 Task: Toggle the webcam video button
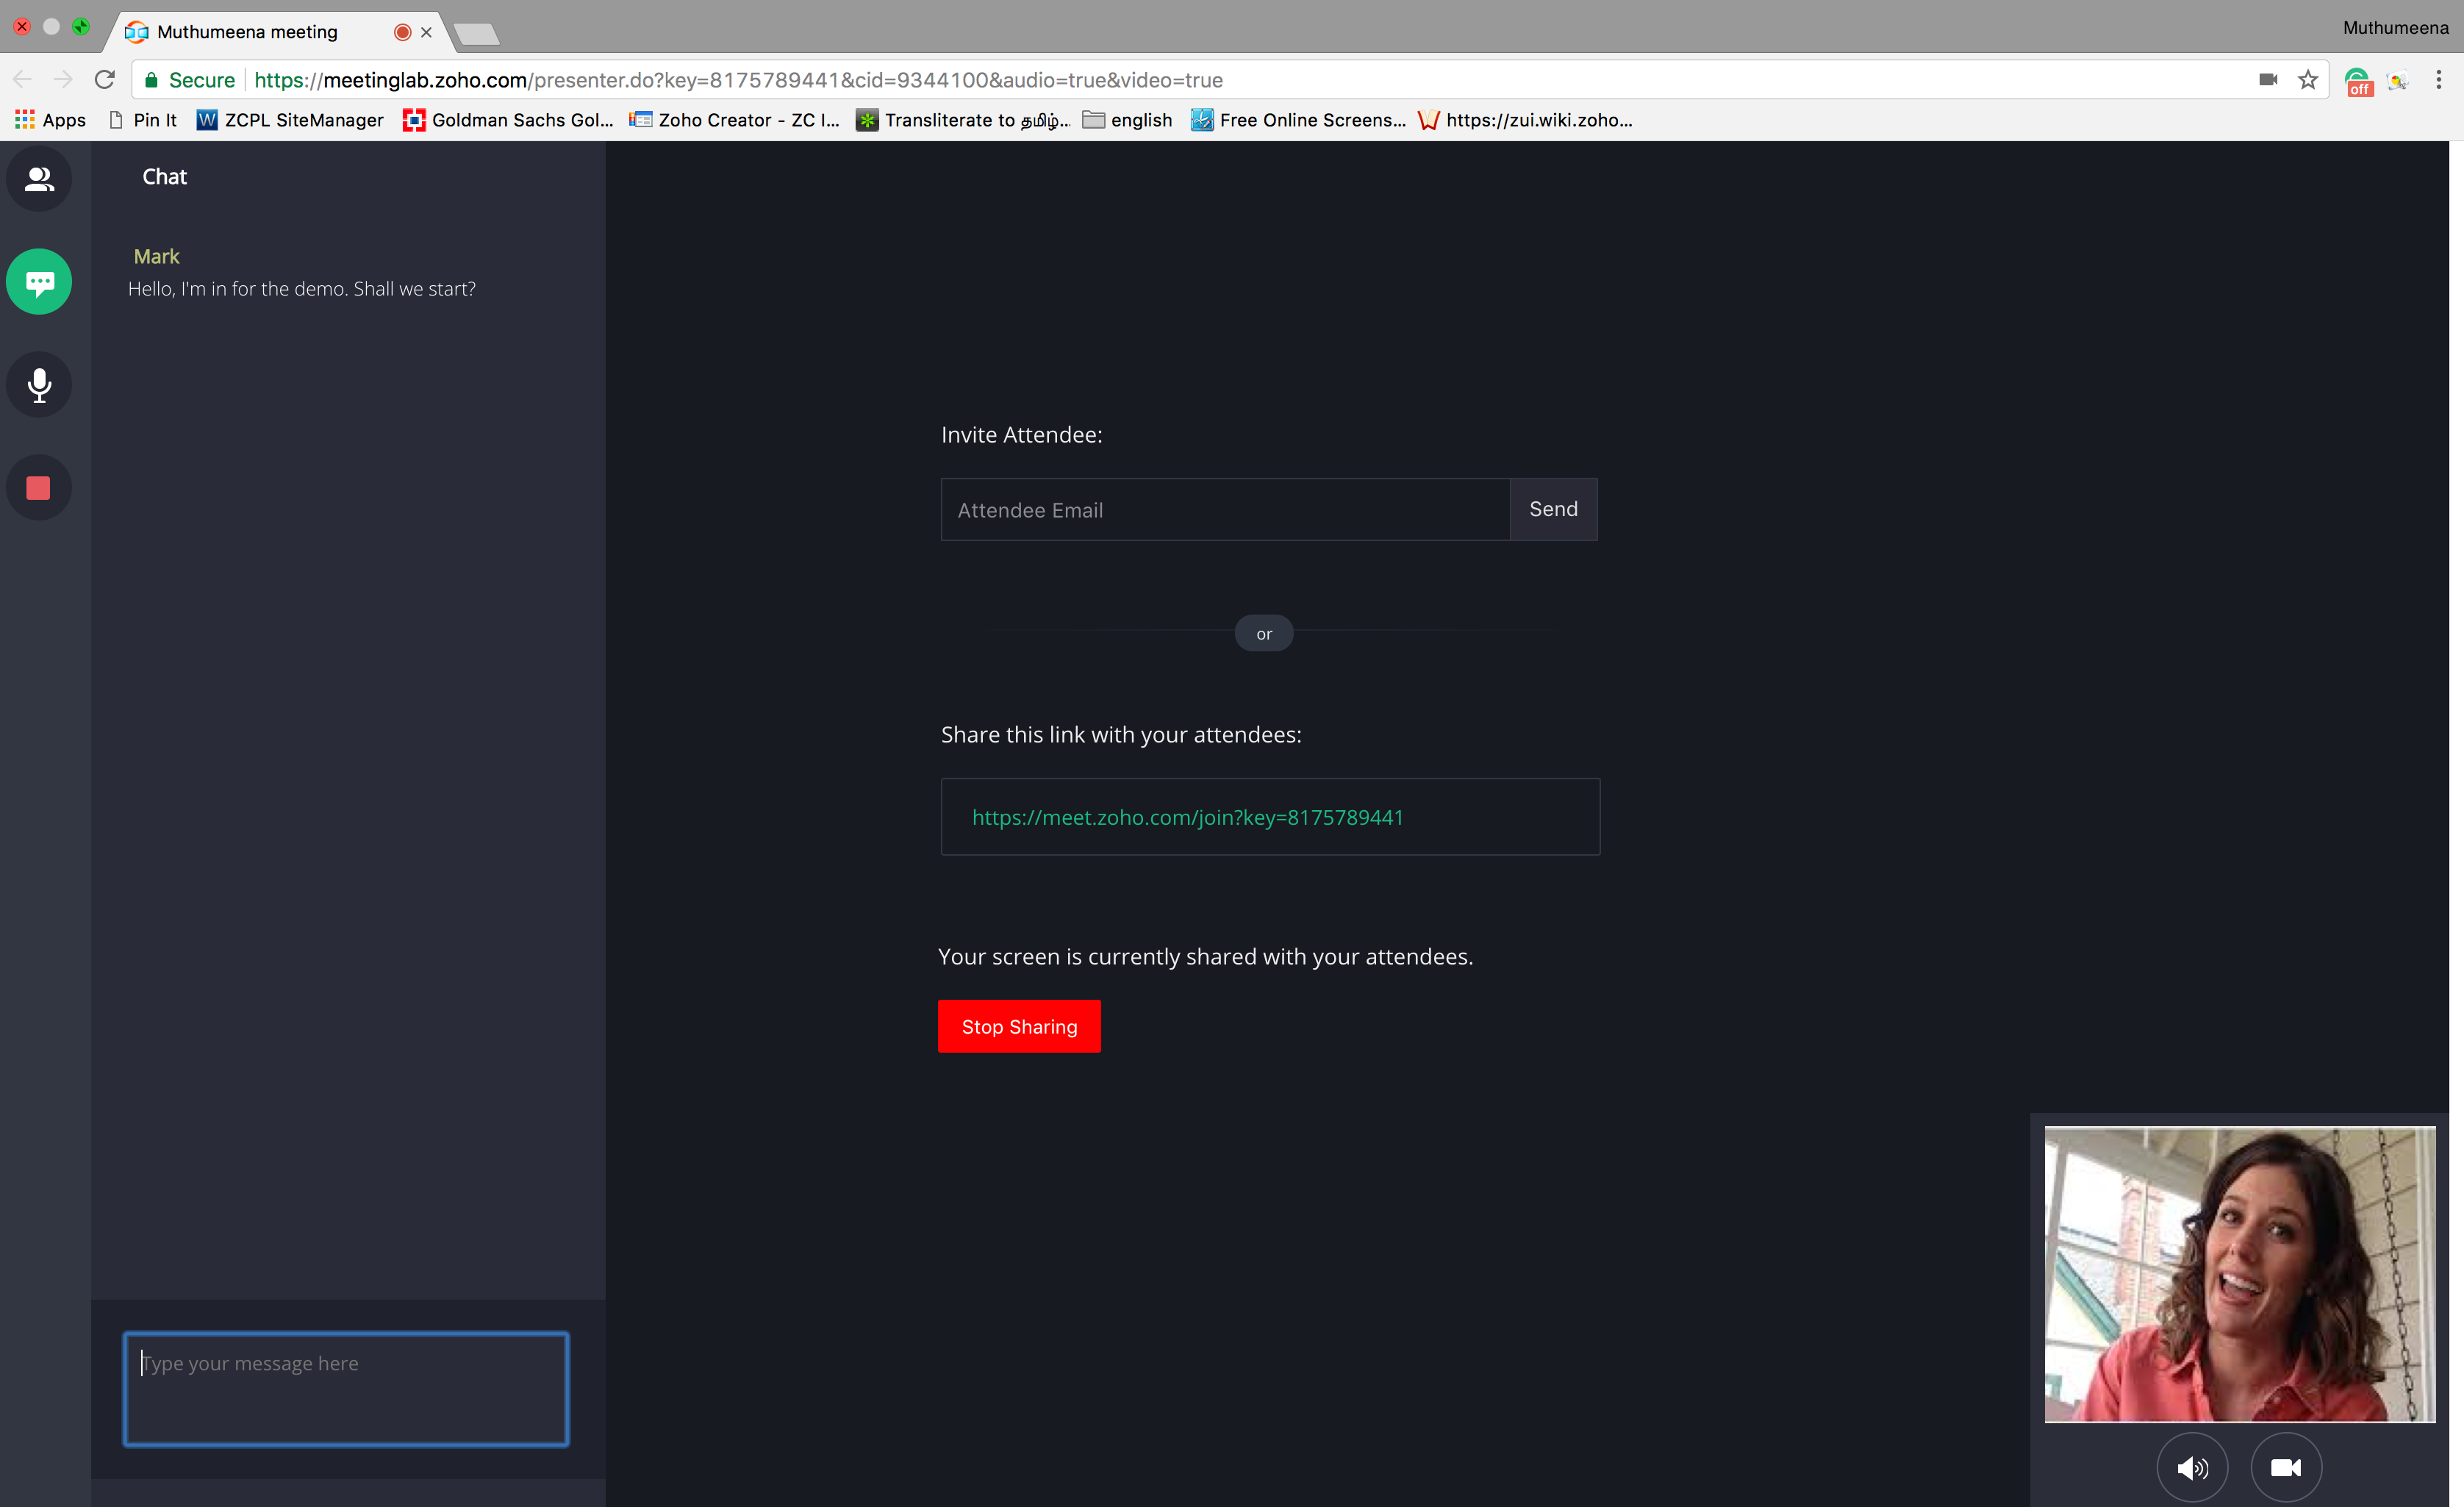tap(2286, 1467)
